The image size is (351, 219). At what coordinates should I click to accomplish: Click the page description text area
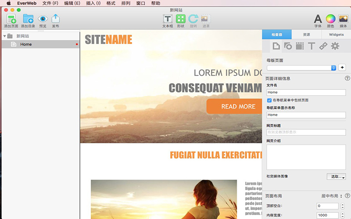[306, 157]
